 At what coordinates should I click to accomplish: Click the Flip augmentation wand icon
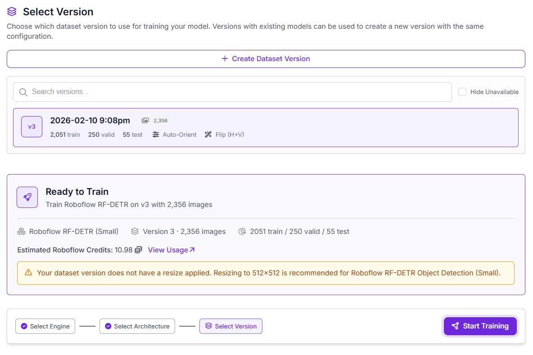point(208,135)
